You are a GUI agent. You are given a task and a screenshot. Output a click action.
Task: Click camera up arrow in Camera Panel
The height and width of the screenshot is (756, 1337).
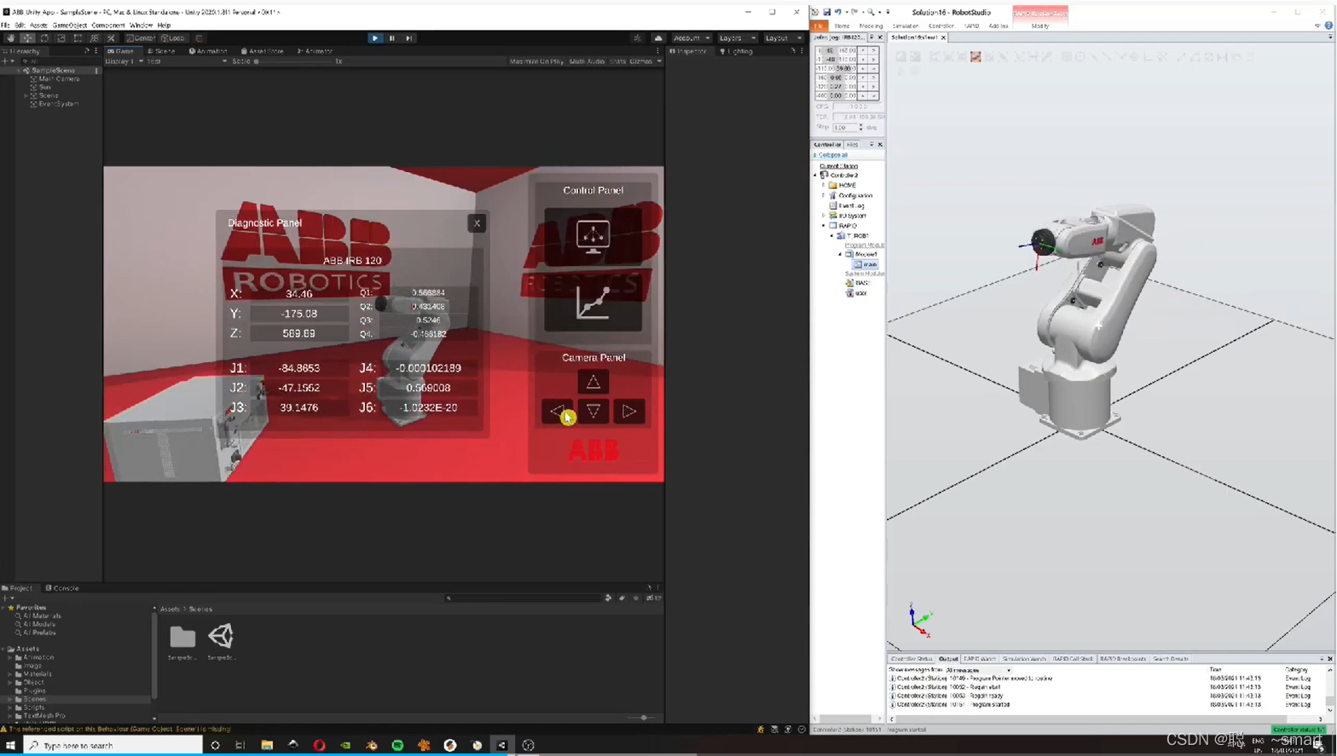(593, 382)
